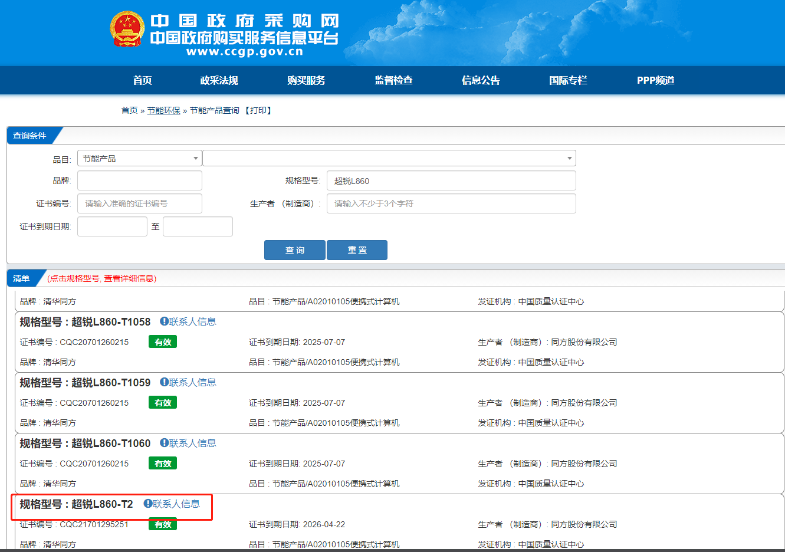Open 信息公告 navigation item
This screenshot has height=552, width=785.
[481, 80]
